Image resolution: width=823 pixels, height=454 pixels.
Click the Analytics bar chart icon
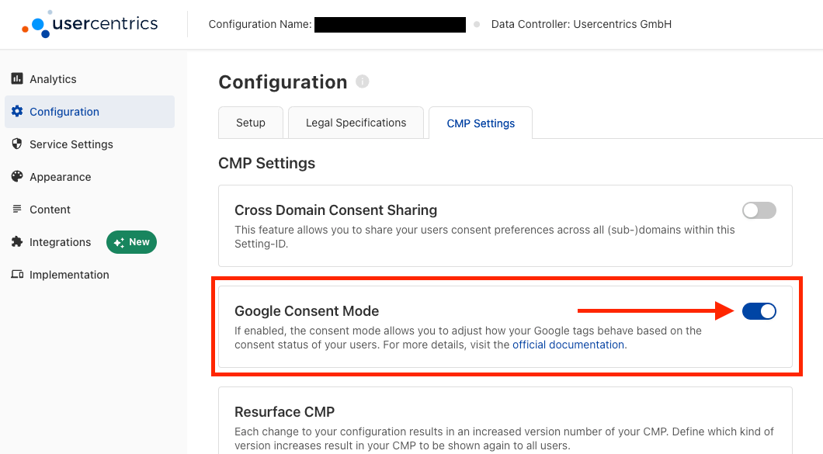[x=17, y=78]
